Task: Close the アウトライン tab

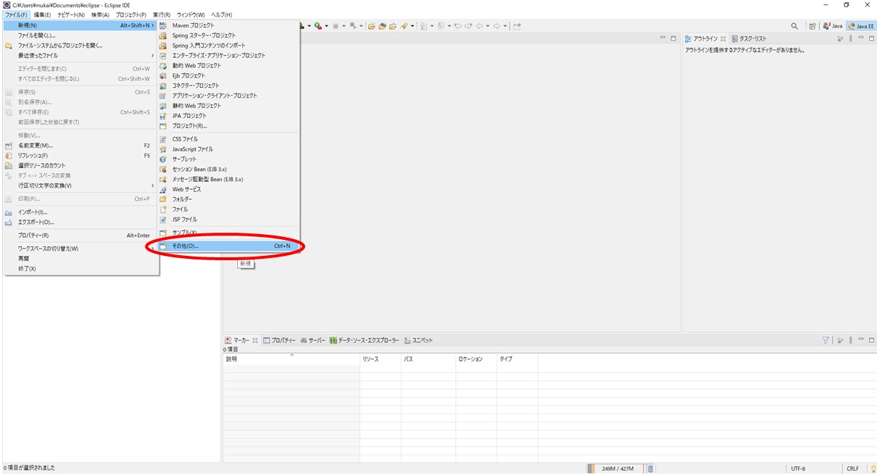Action: 723,38
